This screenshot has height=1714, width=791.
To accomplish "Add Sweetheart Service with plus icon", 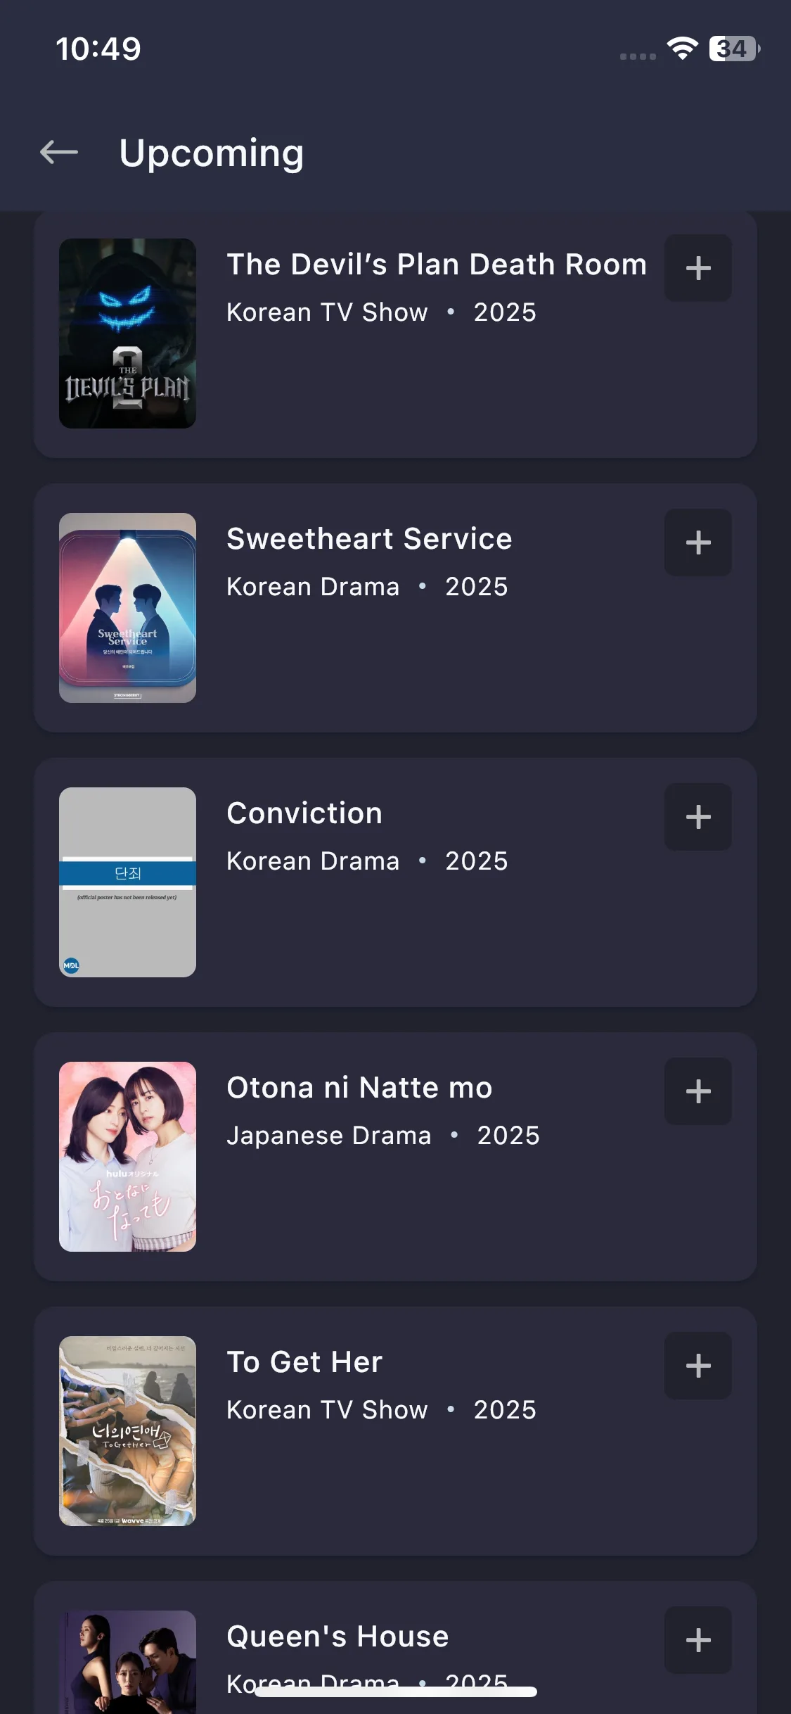I will tap(697, 542).
